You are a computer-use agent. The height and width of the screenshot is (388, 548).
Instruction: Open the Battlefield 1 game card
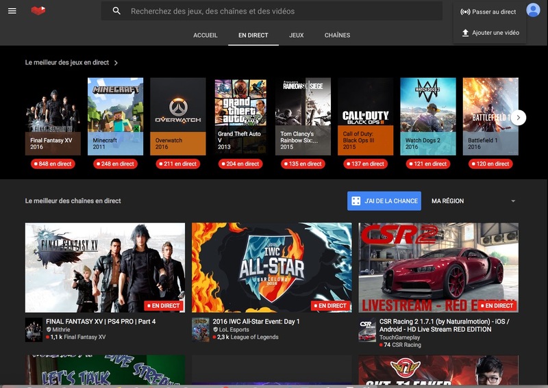(x=490, y=116)
